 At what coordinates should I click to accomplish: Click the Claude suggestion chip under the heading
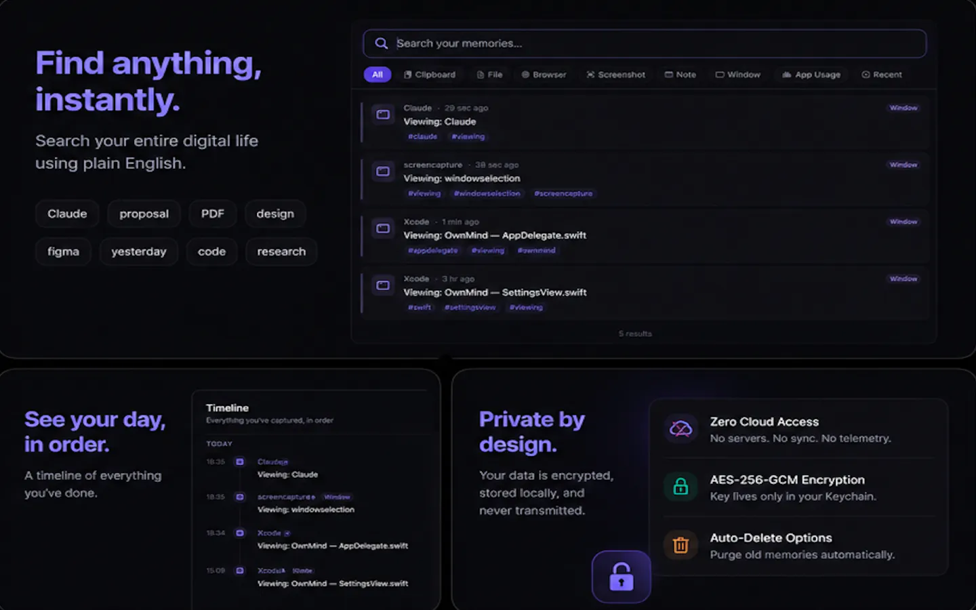[x=67, y=213]
